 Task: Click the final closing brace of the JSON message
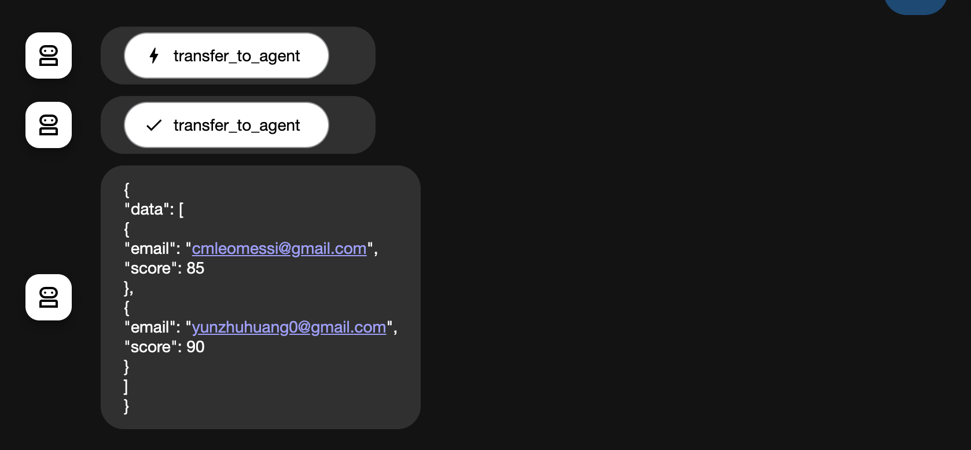pyautogui.click(x=127, y=406)
